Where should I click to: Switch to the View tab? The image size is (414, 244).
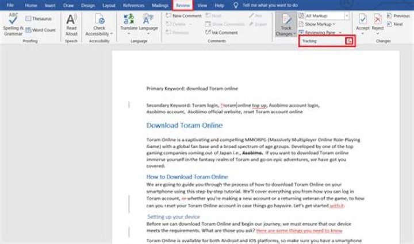[x=202, y=5]
